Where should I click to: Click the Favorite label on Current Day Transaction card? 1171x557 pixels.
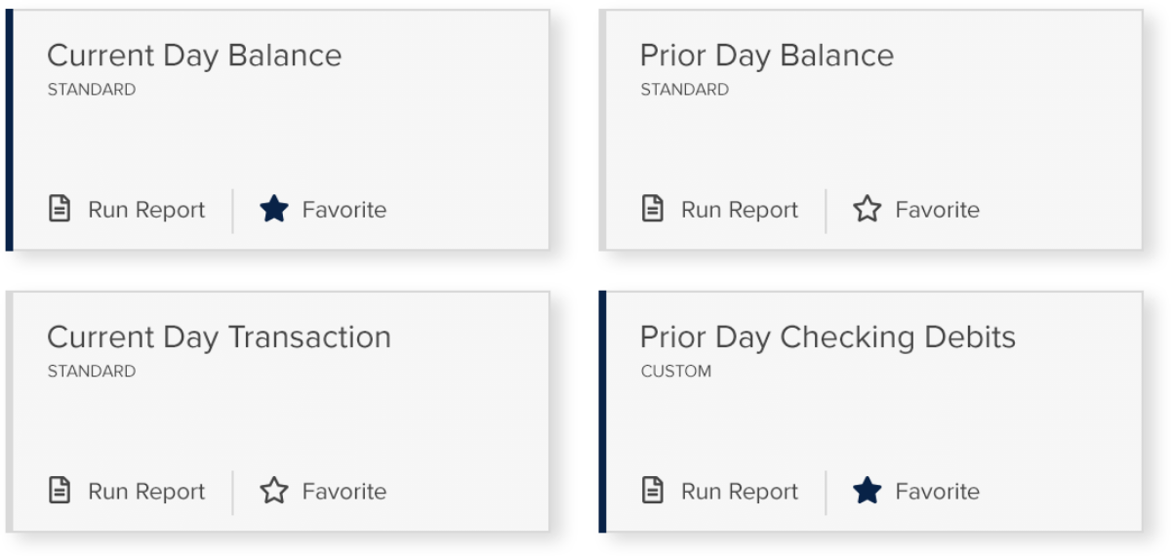point(344,492)
